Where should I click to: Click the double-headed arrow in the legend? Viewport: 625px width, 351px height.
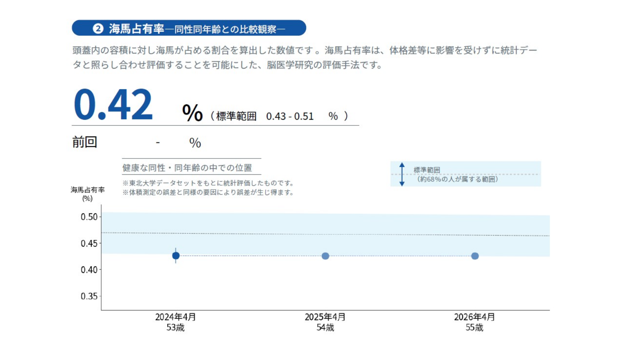point(402,174)
